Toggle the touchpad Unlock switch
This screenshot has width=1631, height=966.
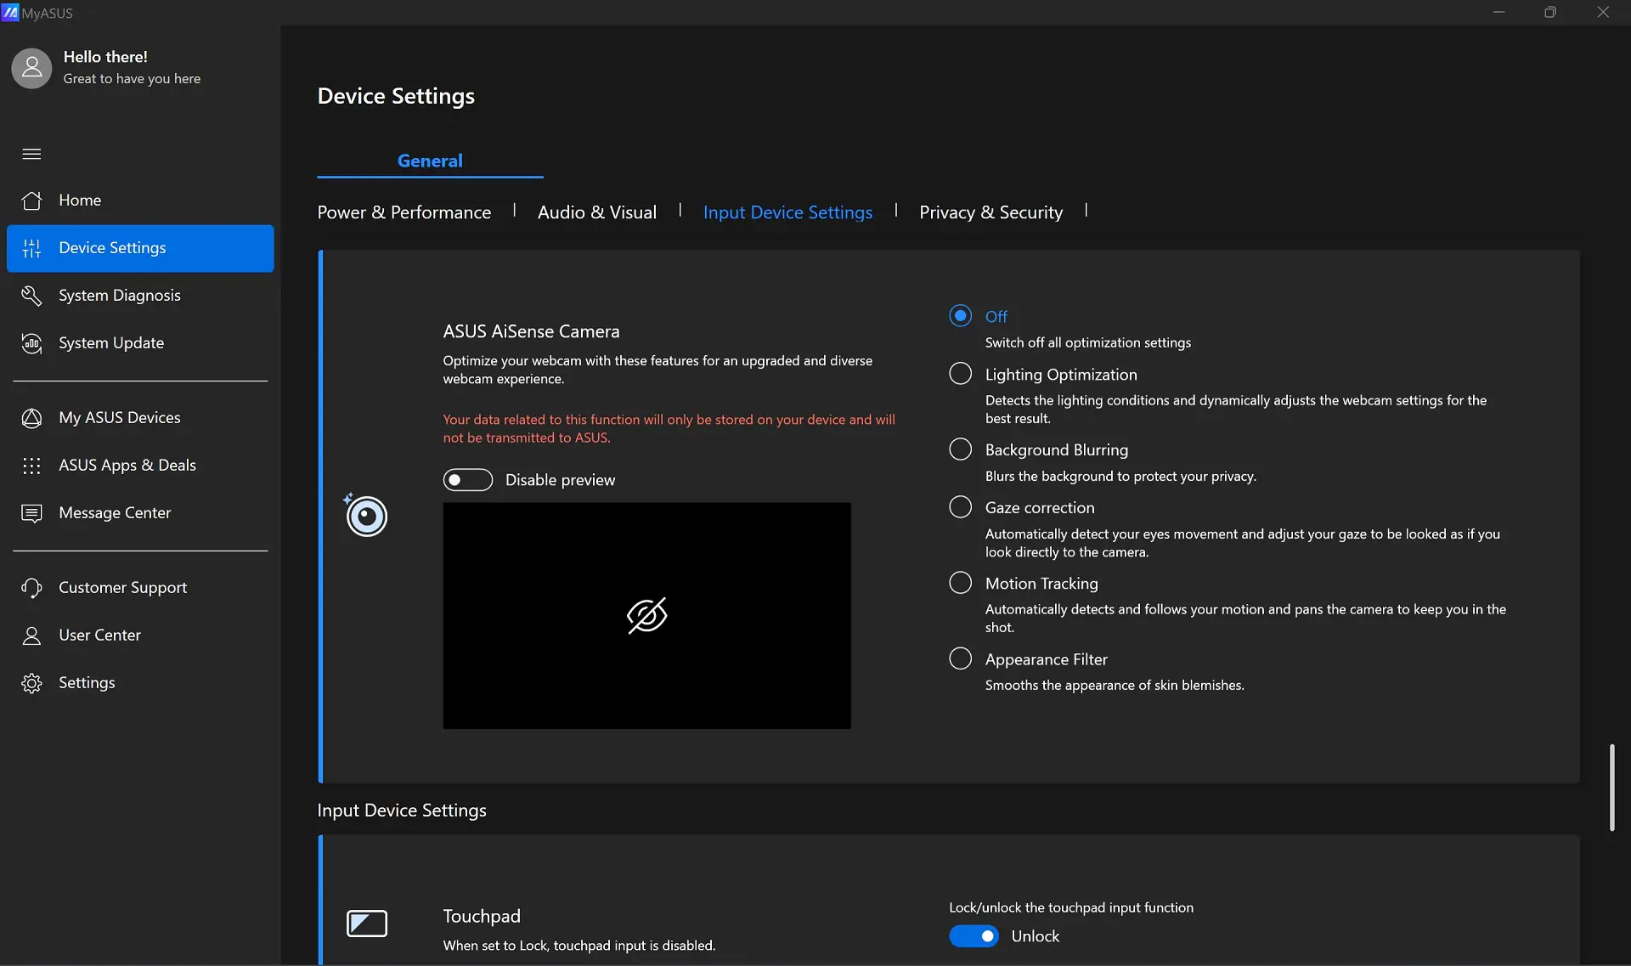(974, 936)
